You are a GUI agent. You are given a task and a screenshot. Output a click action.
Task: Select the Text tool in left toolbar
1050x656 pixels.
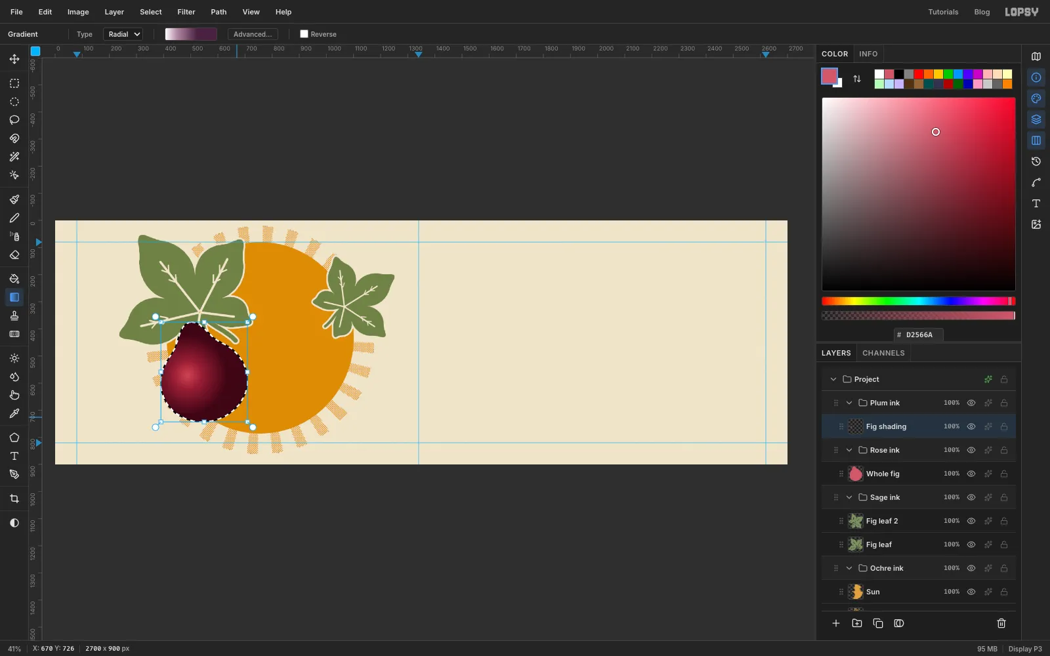tap(14, 456)
